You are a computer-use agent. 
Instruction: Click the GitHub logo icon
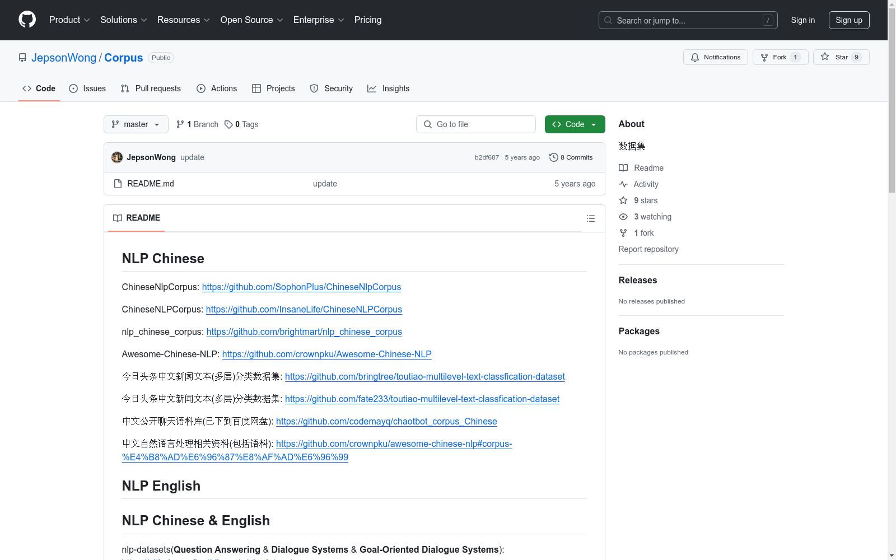tap(27, 20)
